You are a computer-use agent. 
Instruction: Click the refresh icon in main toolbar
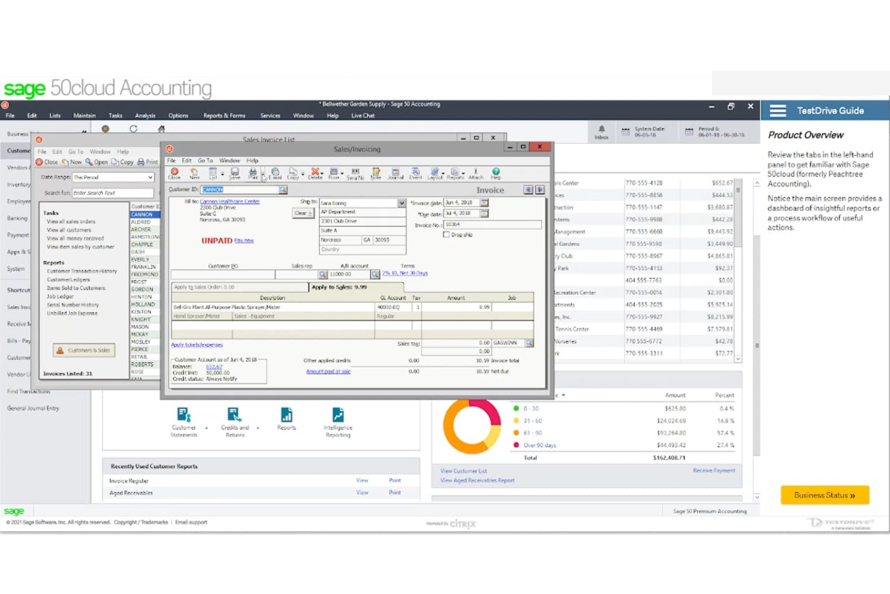click(133, 129)
